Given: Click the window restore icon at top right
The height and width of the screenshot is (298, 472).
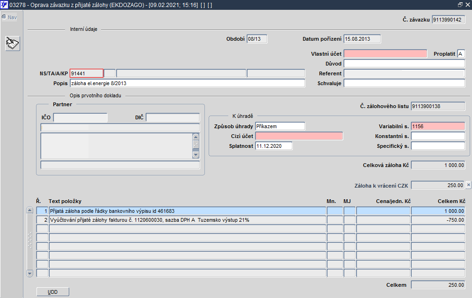Looking at the screenshot, I should pos(460,5).
